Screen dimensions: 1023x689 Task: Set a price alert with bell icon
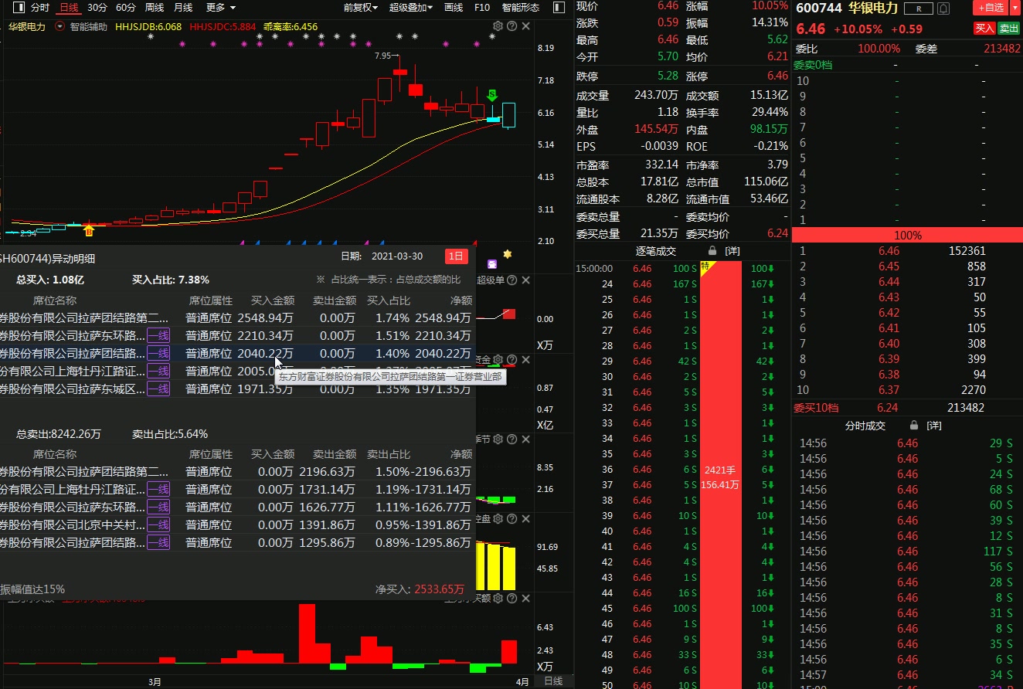942,8
